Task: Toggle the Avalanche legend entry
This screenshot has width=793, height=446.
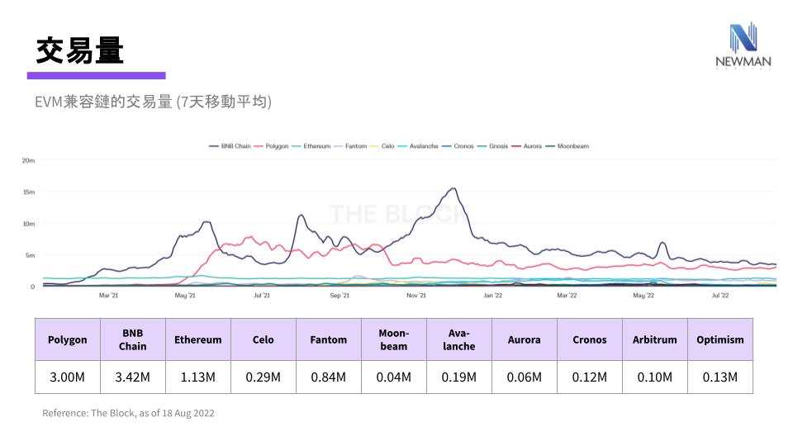Action: 418,146
